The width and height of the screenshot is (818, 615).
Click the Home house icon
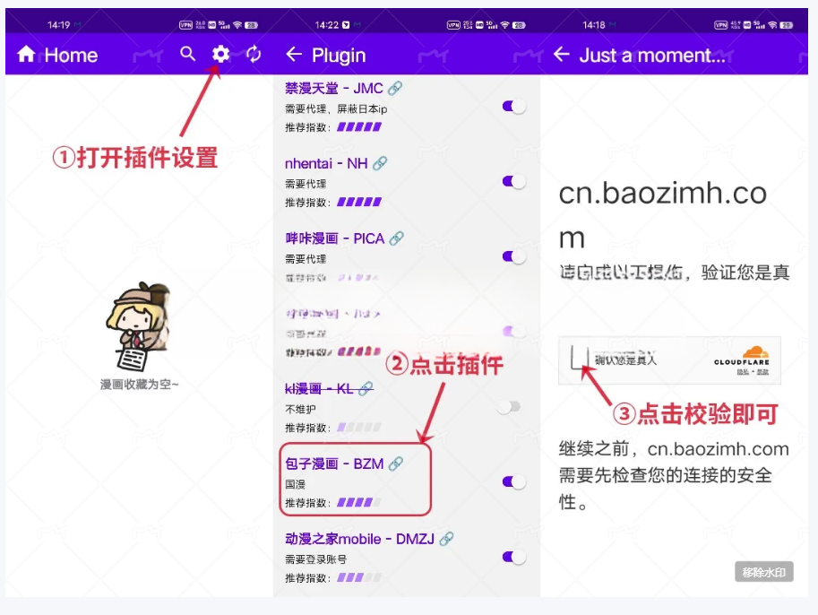click(x=26, y=55)
